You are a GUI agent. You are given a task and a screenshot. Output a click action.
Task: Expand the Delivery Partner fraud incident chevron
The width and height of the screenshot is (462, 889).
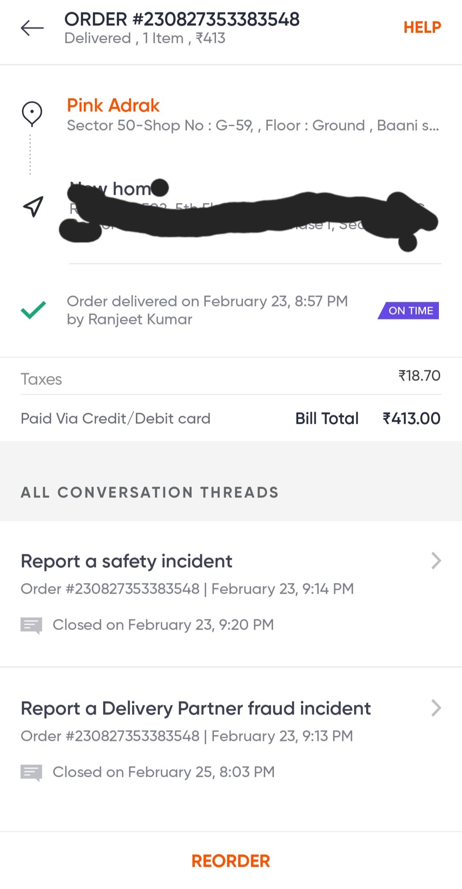point(436,708)
